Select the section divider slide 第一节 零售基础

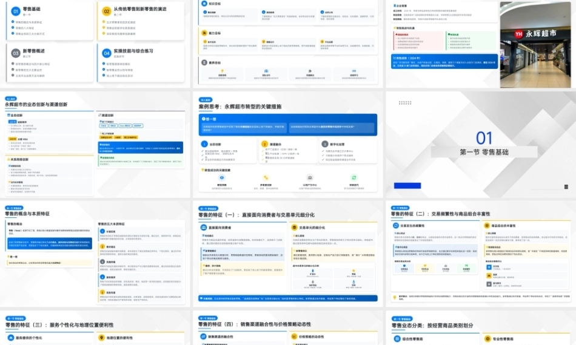(481, 145)
